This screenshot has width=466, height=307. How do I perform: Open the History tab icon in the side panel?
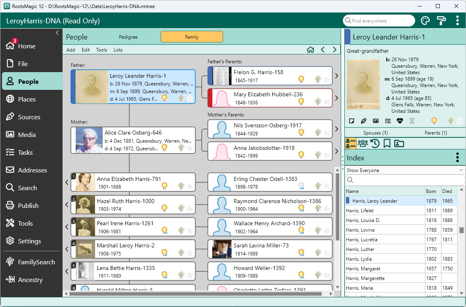coord(375,143)
